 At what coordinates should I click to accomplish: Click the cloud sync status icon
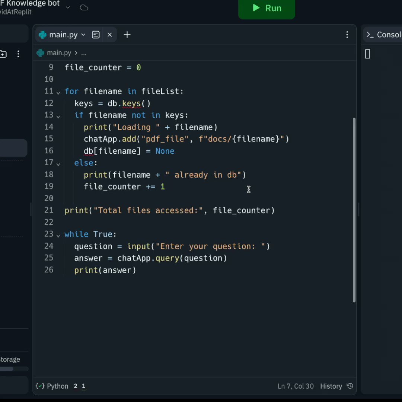[84, 8]
